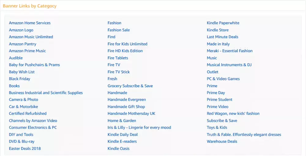Click the Kindle Oasis link
This screenshot has width=306, height=156.
[118, 148]
